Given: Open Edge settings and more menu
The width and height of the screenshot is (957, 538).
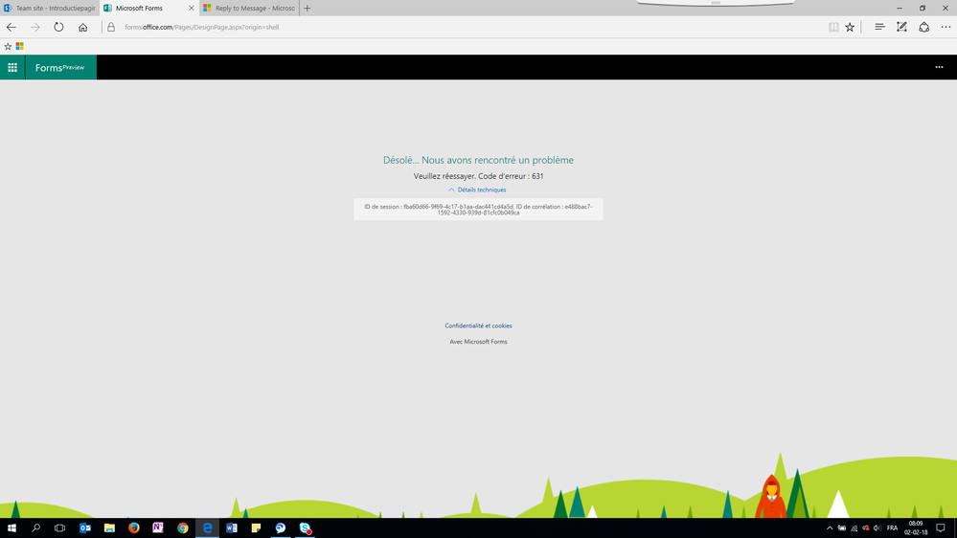Looking at the screenshot, I should click(946, 27).
